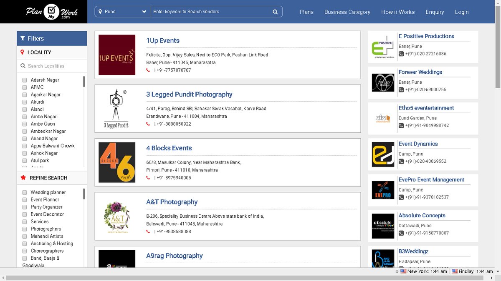Image resolution: width=501 pixels, height=281 pixels.
Task: Click Absolute Concepts logo image
Action: pyautogui.click(x=383, y=226)
